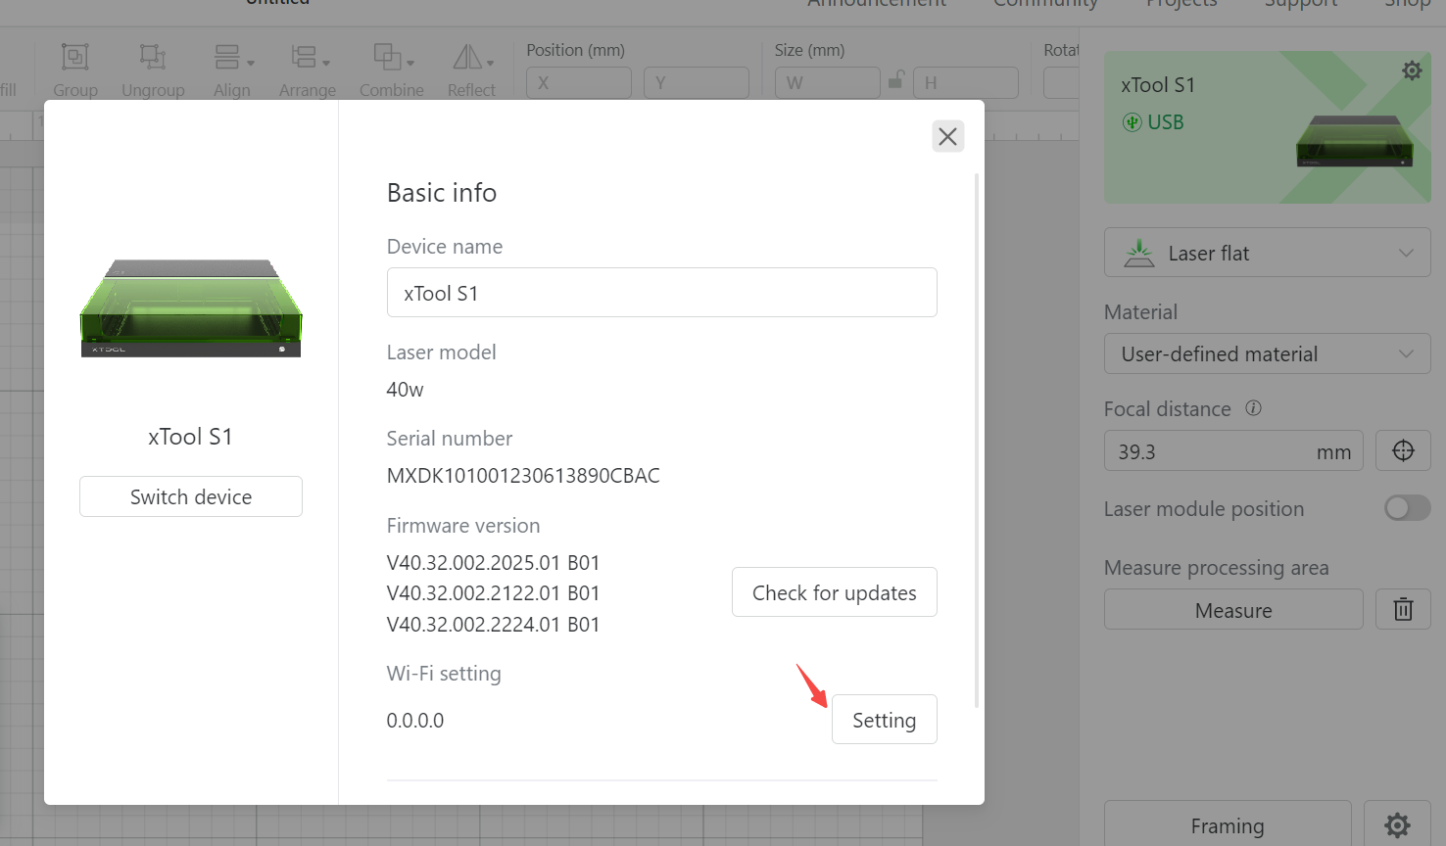Click the Measure button
Image resolution: width=1446 pixels, height=846 pixels.
click(1233, 609)
